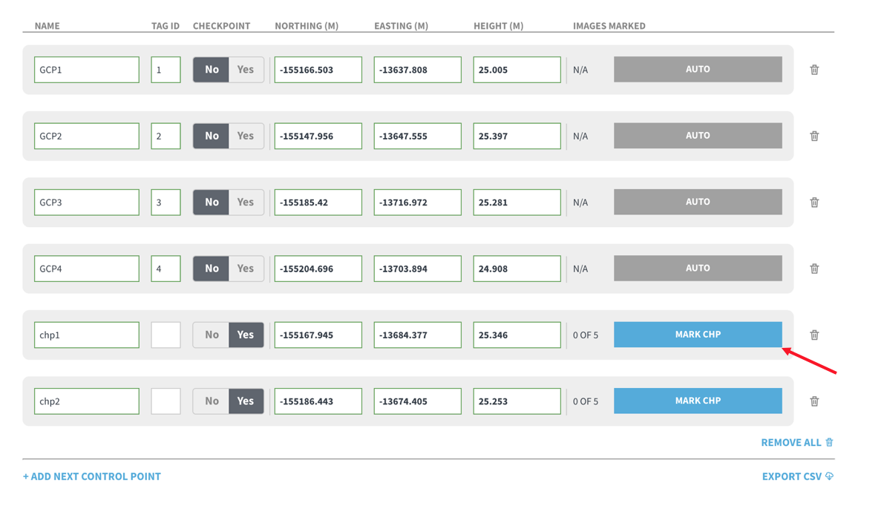The height and width of the screenshot is (506, 881).
Task: Click the '0 OF 5' text in chp2 row
Action: point(586,401)
